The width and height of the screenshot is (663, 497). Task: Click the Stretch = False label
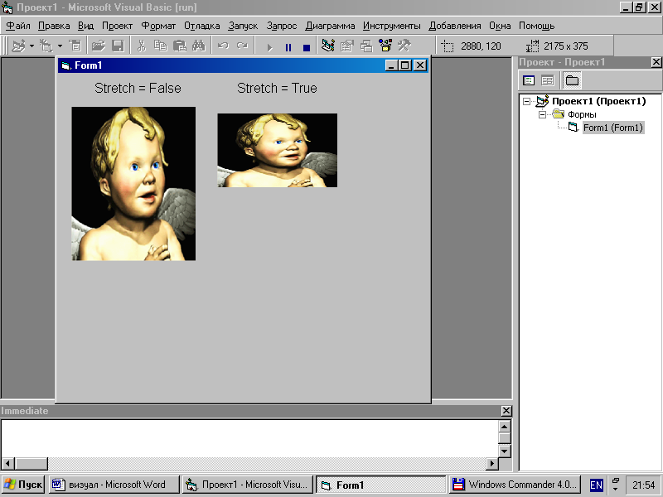(x=138, y=88)
